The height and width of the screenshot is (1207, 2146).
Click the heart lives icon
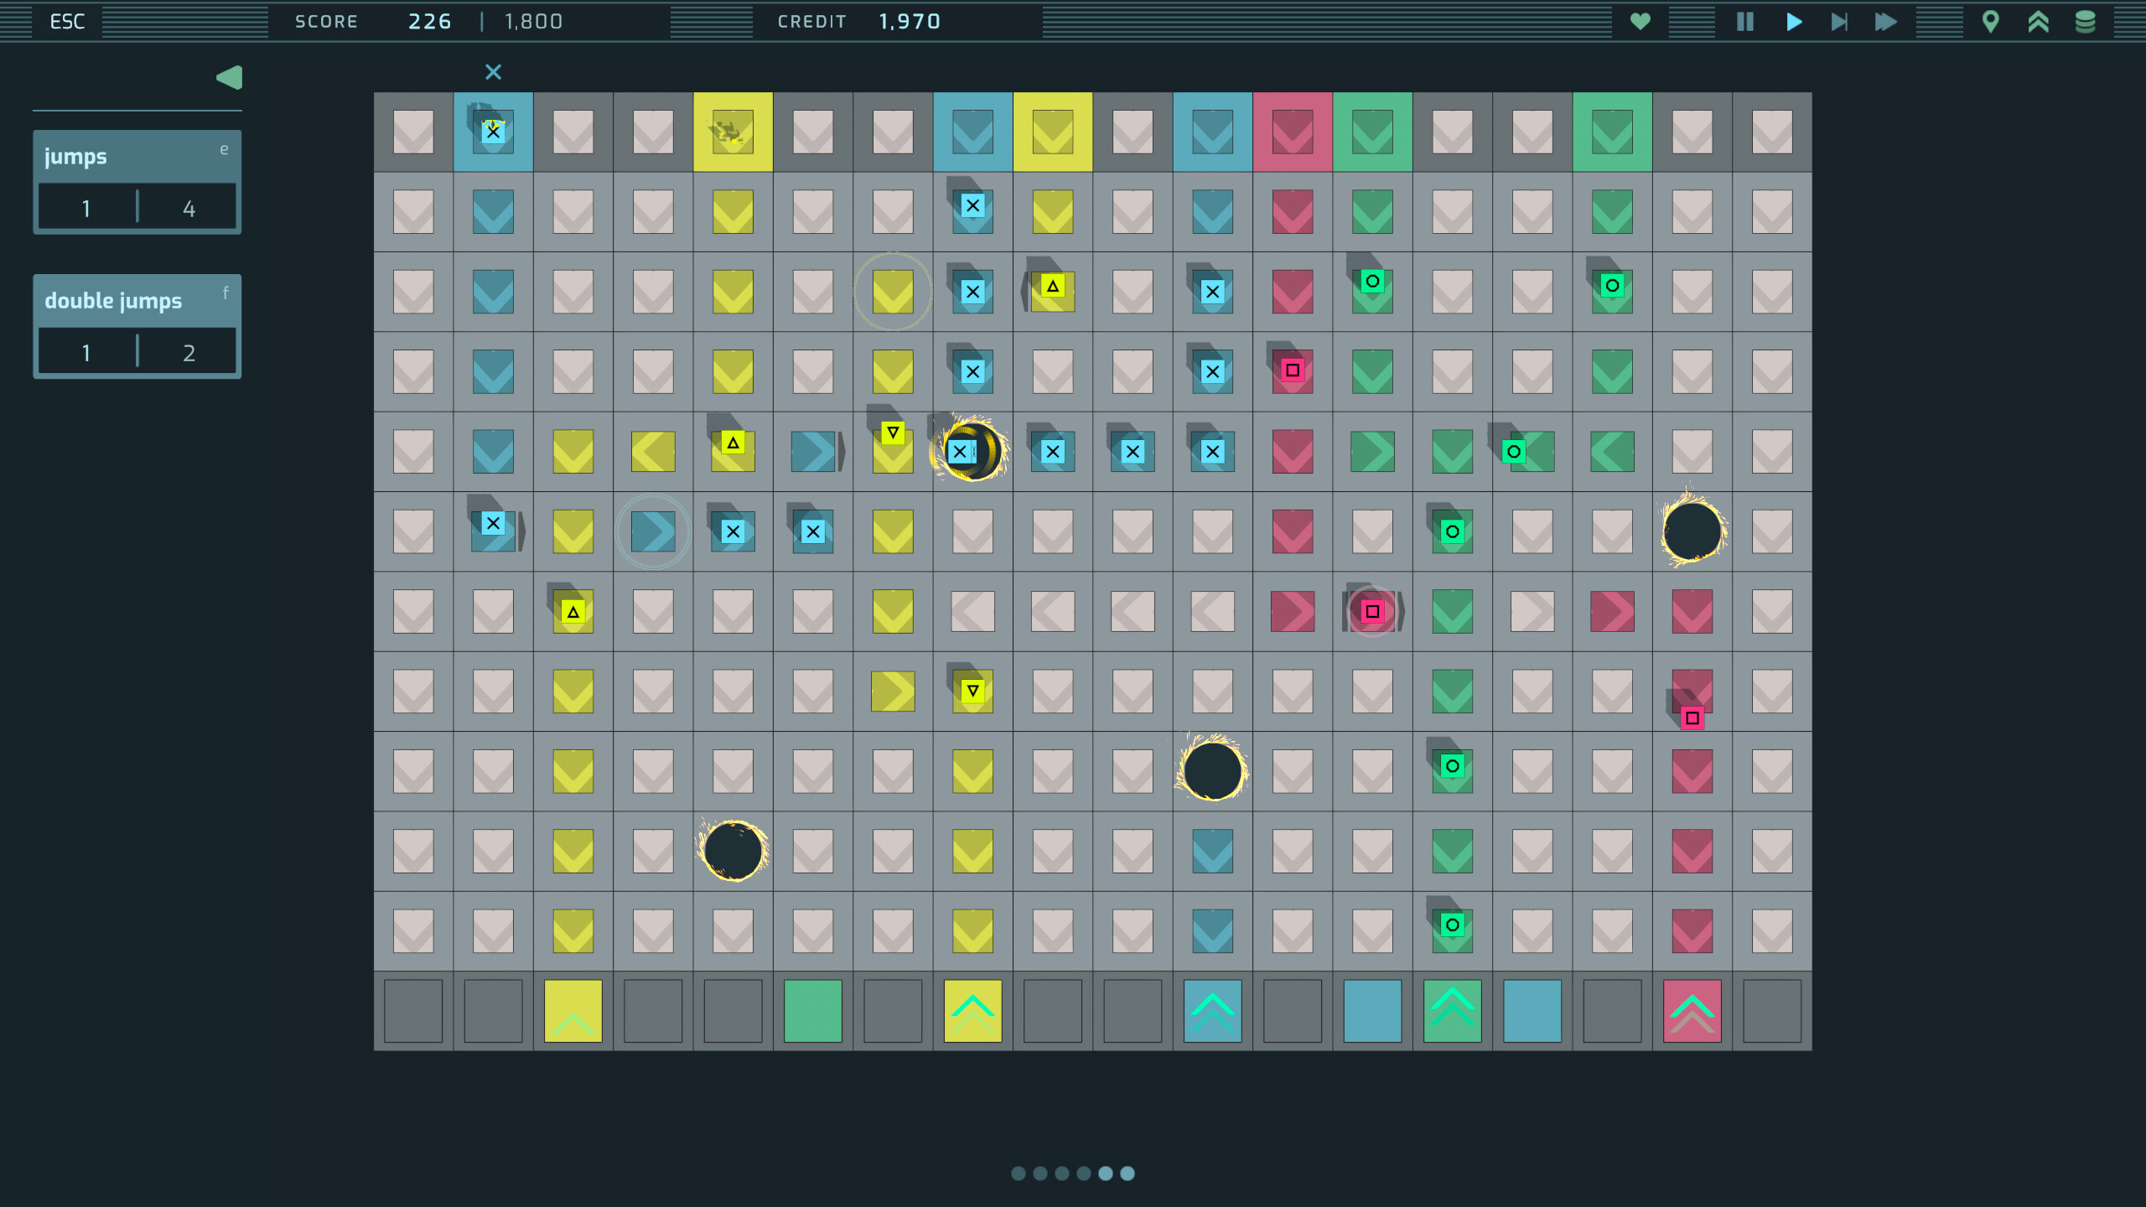click(x=1641, y=21)
